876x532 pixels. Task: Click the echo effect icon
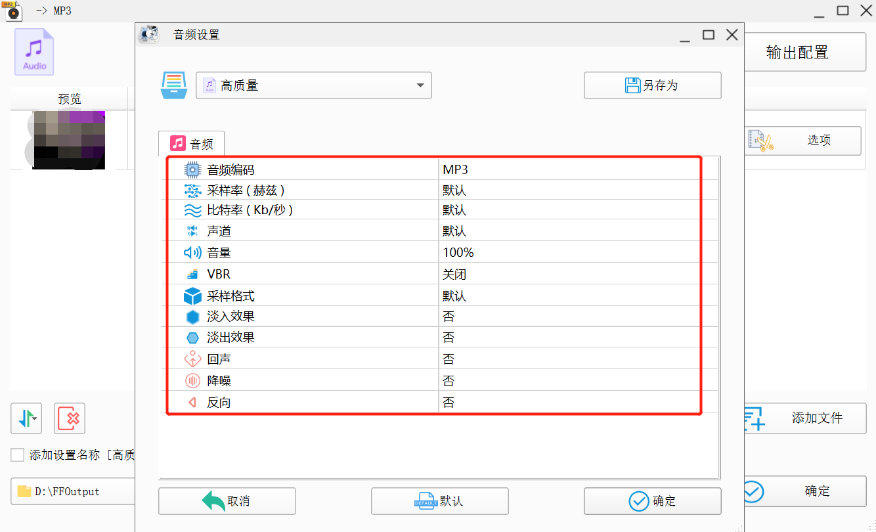point(192,359)
